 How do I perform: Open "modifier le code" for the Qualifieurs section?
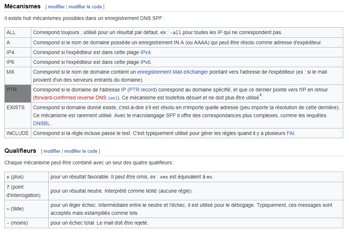click(81, 151)
